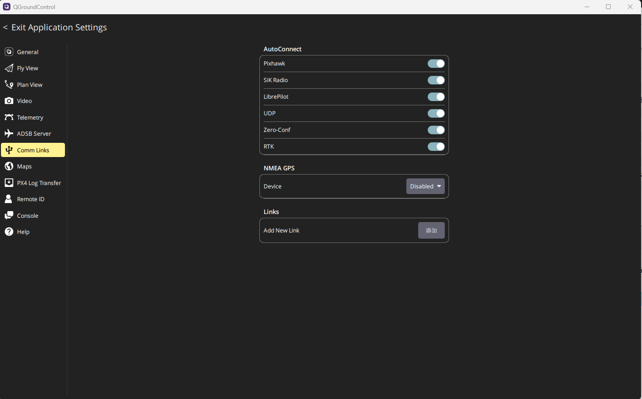Click the PX4 Log Transfer download icon
This screenshot has height=399, width=642.
tap(9, 183)
